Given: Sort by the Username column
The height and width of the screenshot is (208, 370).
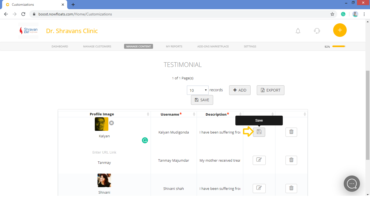Looking at the screenshot, I should pos(194,114).
